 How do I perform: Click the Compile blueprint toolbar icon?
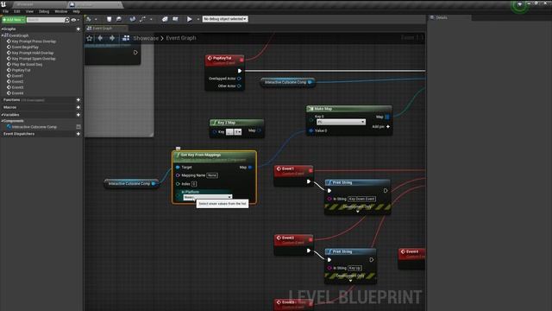click(89, 19)
